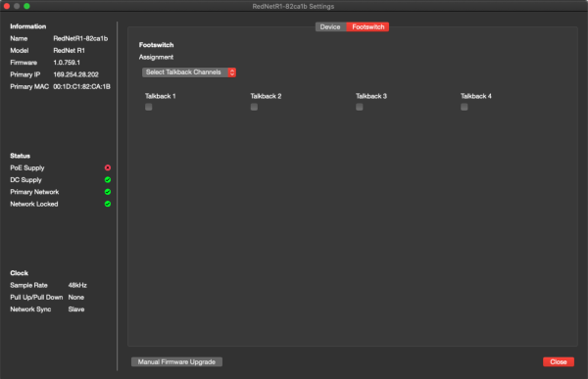Click the green window zoom light
The image size is (588, 379).
click(x=26, y=6)
